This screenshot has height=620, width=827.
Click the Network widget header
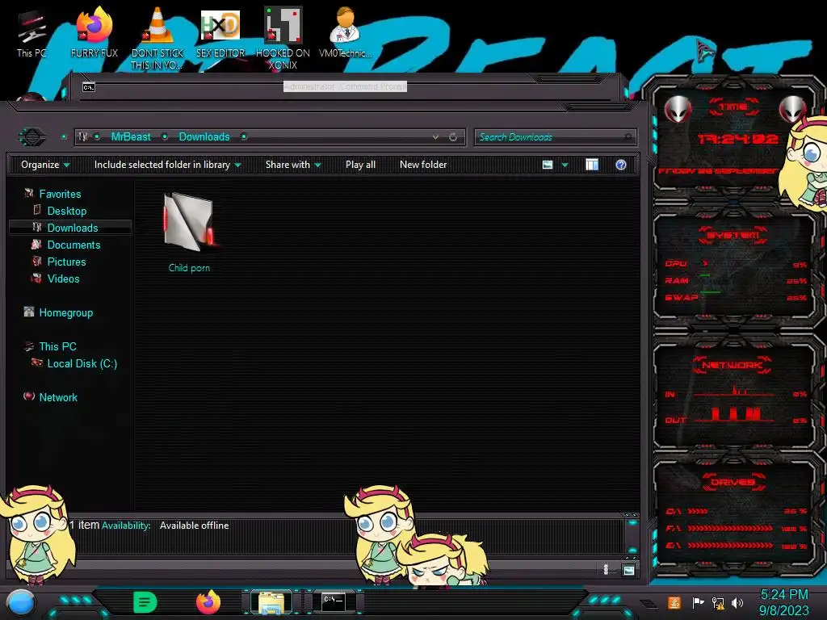coord(732,365)
